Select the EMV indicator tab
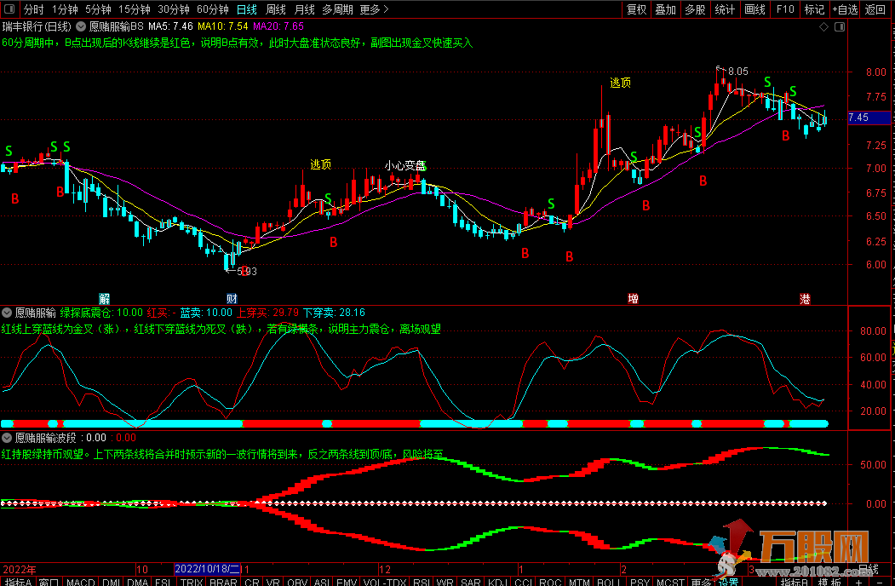895x586 pixels. [347, 582]
